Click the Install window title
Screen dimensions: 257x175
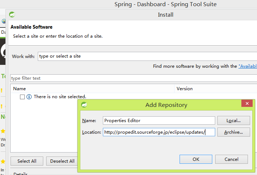coord(165,15)
